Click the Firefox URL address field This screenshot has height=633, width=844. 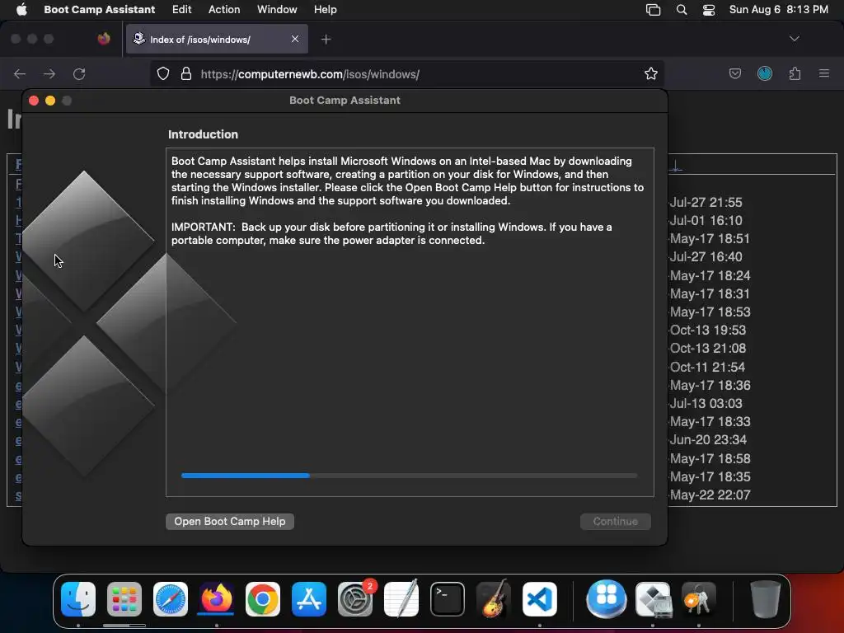pyautogui.click(x=407, y=73)
